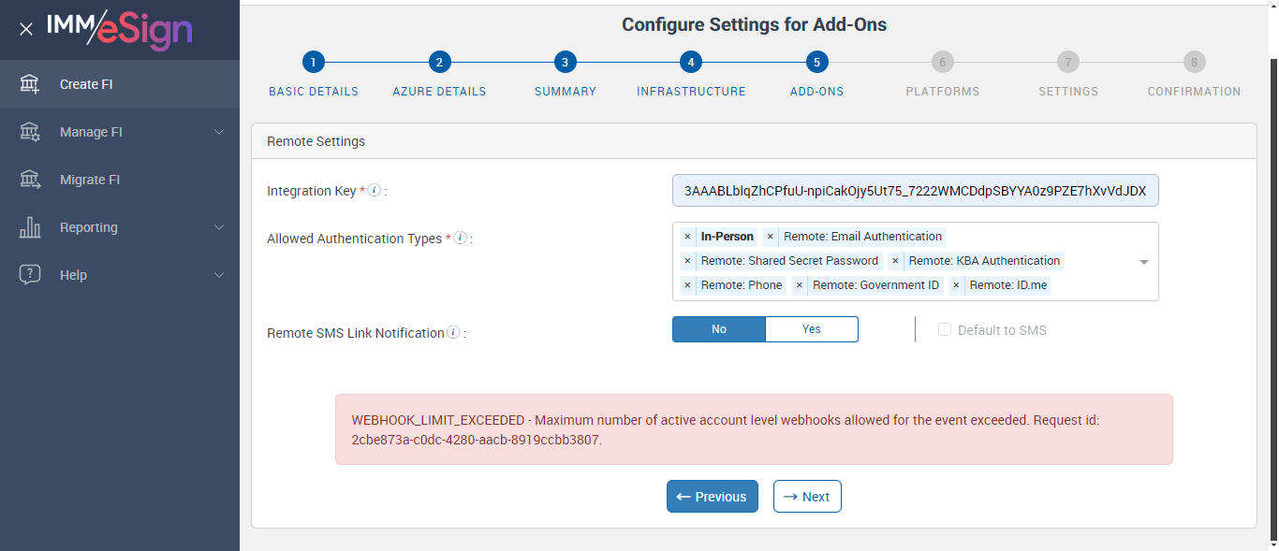Expand the Help menu chevron
The width and height of the screenshot is (1279, 551).
pos(219,275)
